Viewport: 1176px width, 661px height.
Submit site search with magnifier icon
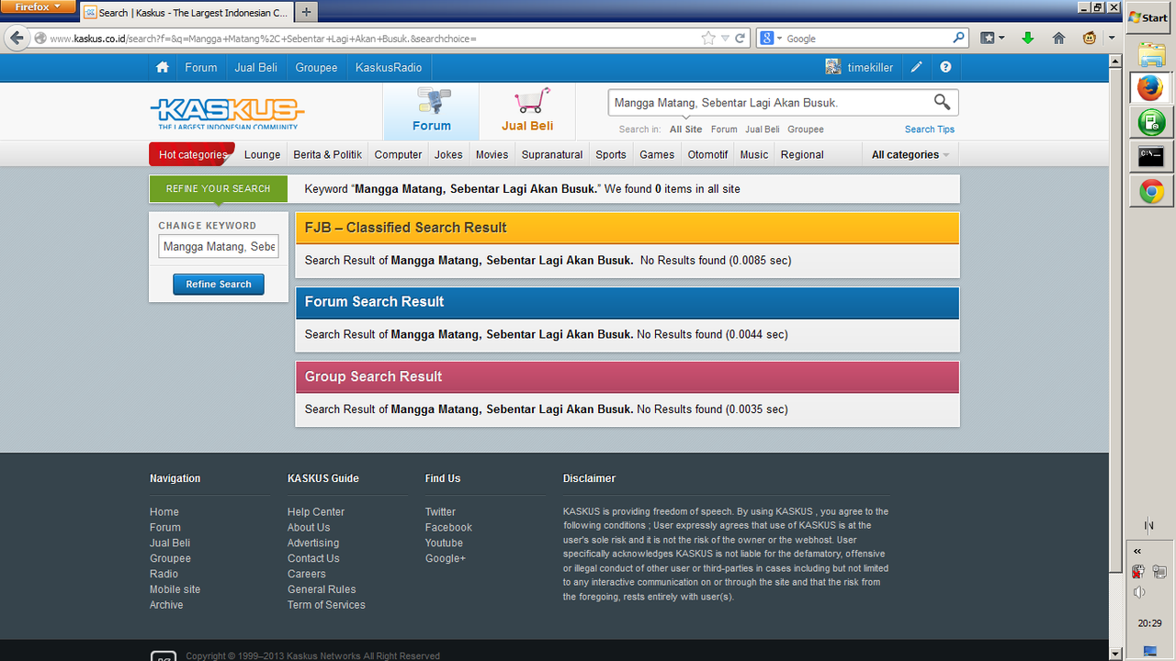tap(942, 102)
